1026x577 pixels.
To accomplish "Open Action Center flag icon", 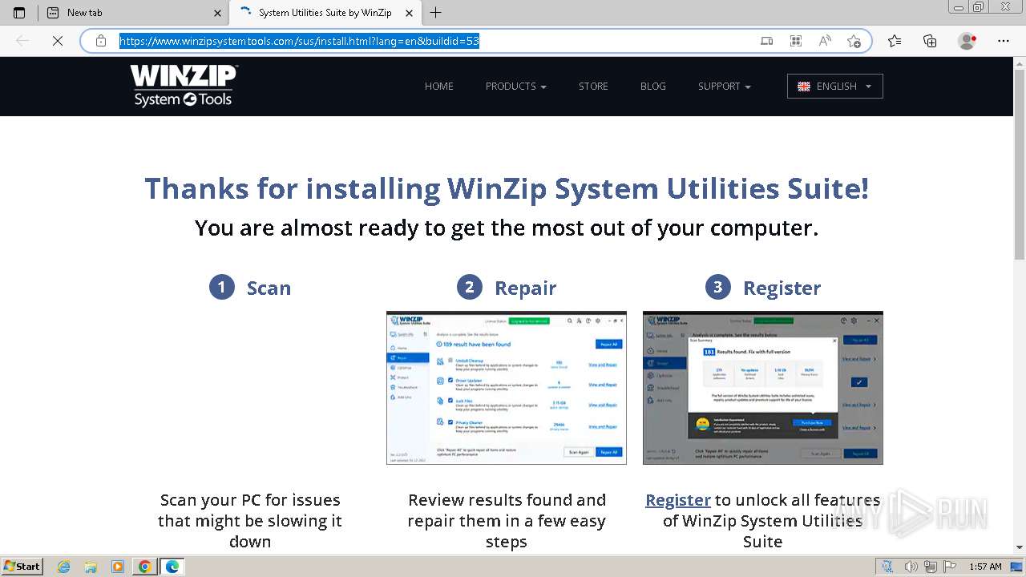I will pos(949,567).
